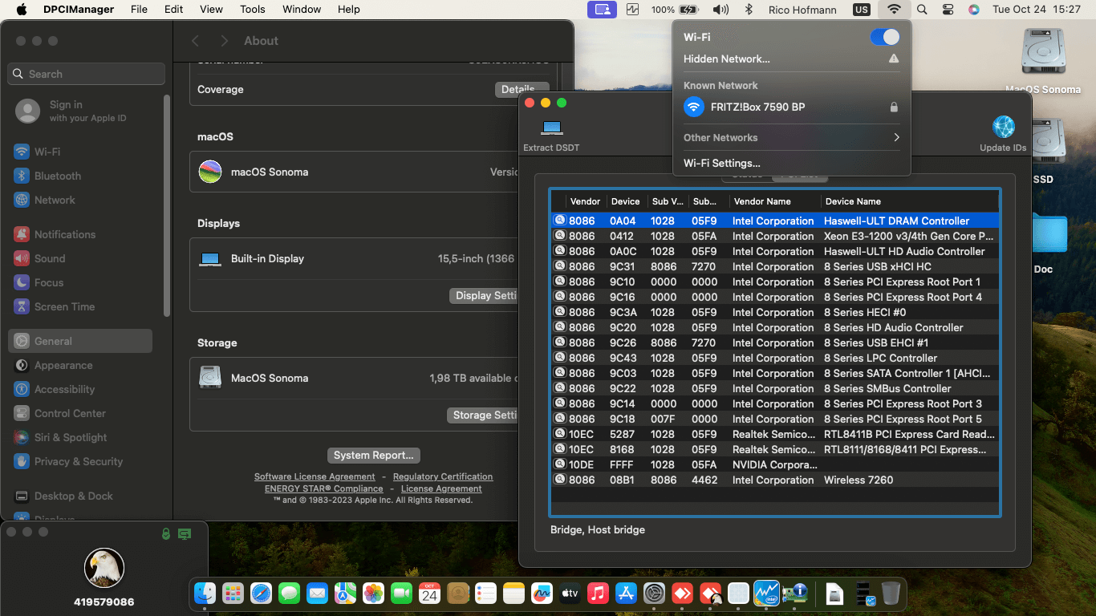
Task: Open Finder from the Dock
Action: point(206,594)
